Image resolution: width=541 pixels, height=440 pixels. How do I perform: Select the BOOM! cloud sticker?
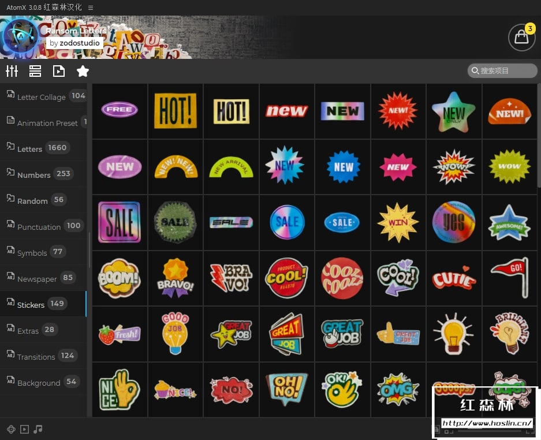click(x=120, y=278)
